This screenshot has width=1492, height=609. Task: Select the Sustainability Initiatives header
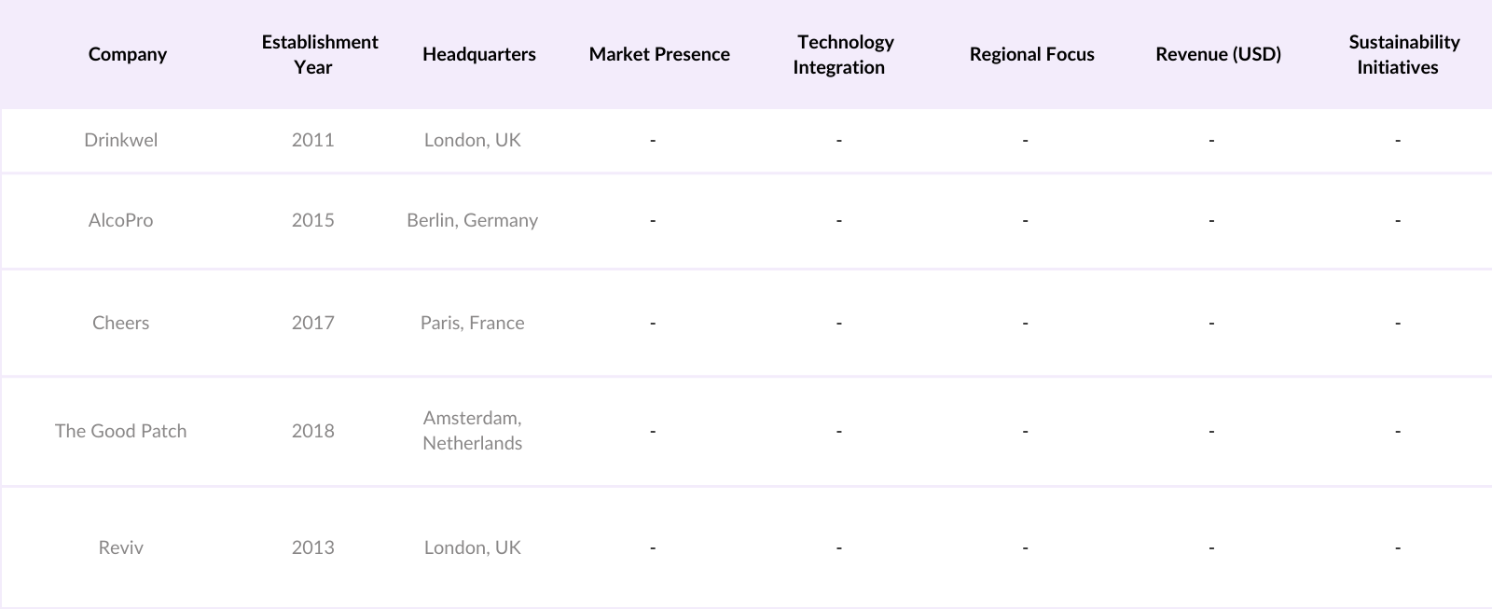pos(1402,54)
